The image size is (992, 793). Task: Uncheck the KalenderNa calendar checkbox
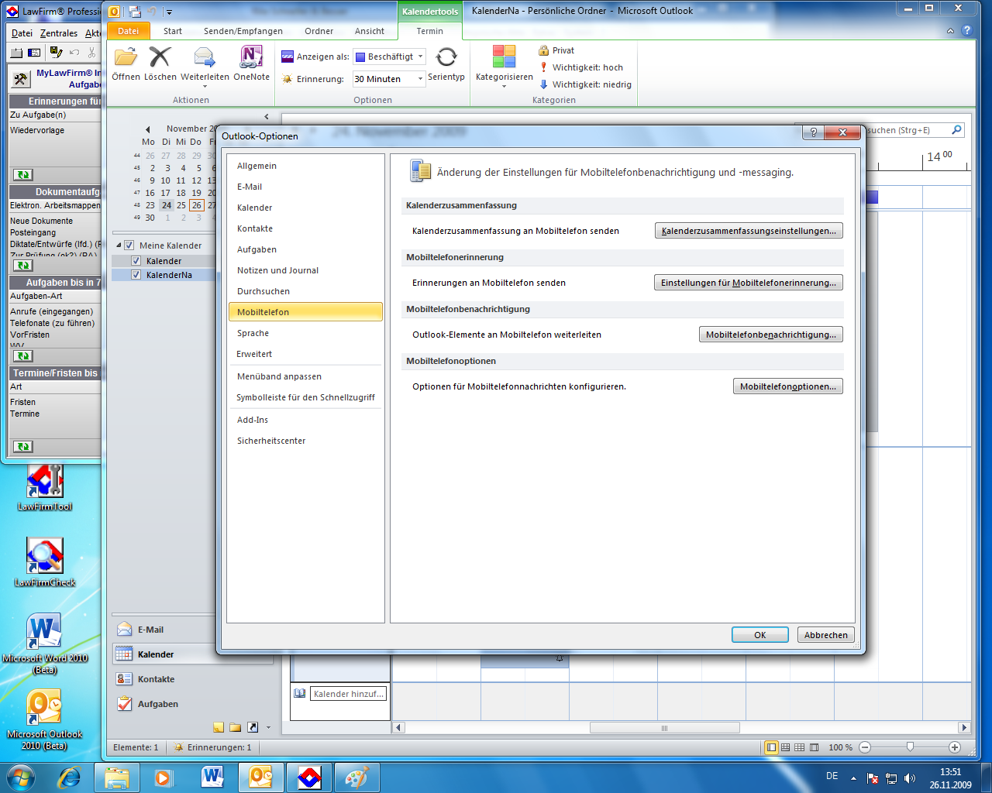pos(136,275)
